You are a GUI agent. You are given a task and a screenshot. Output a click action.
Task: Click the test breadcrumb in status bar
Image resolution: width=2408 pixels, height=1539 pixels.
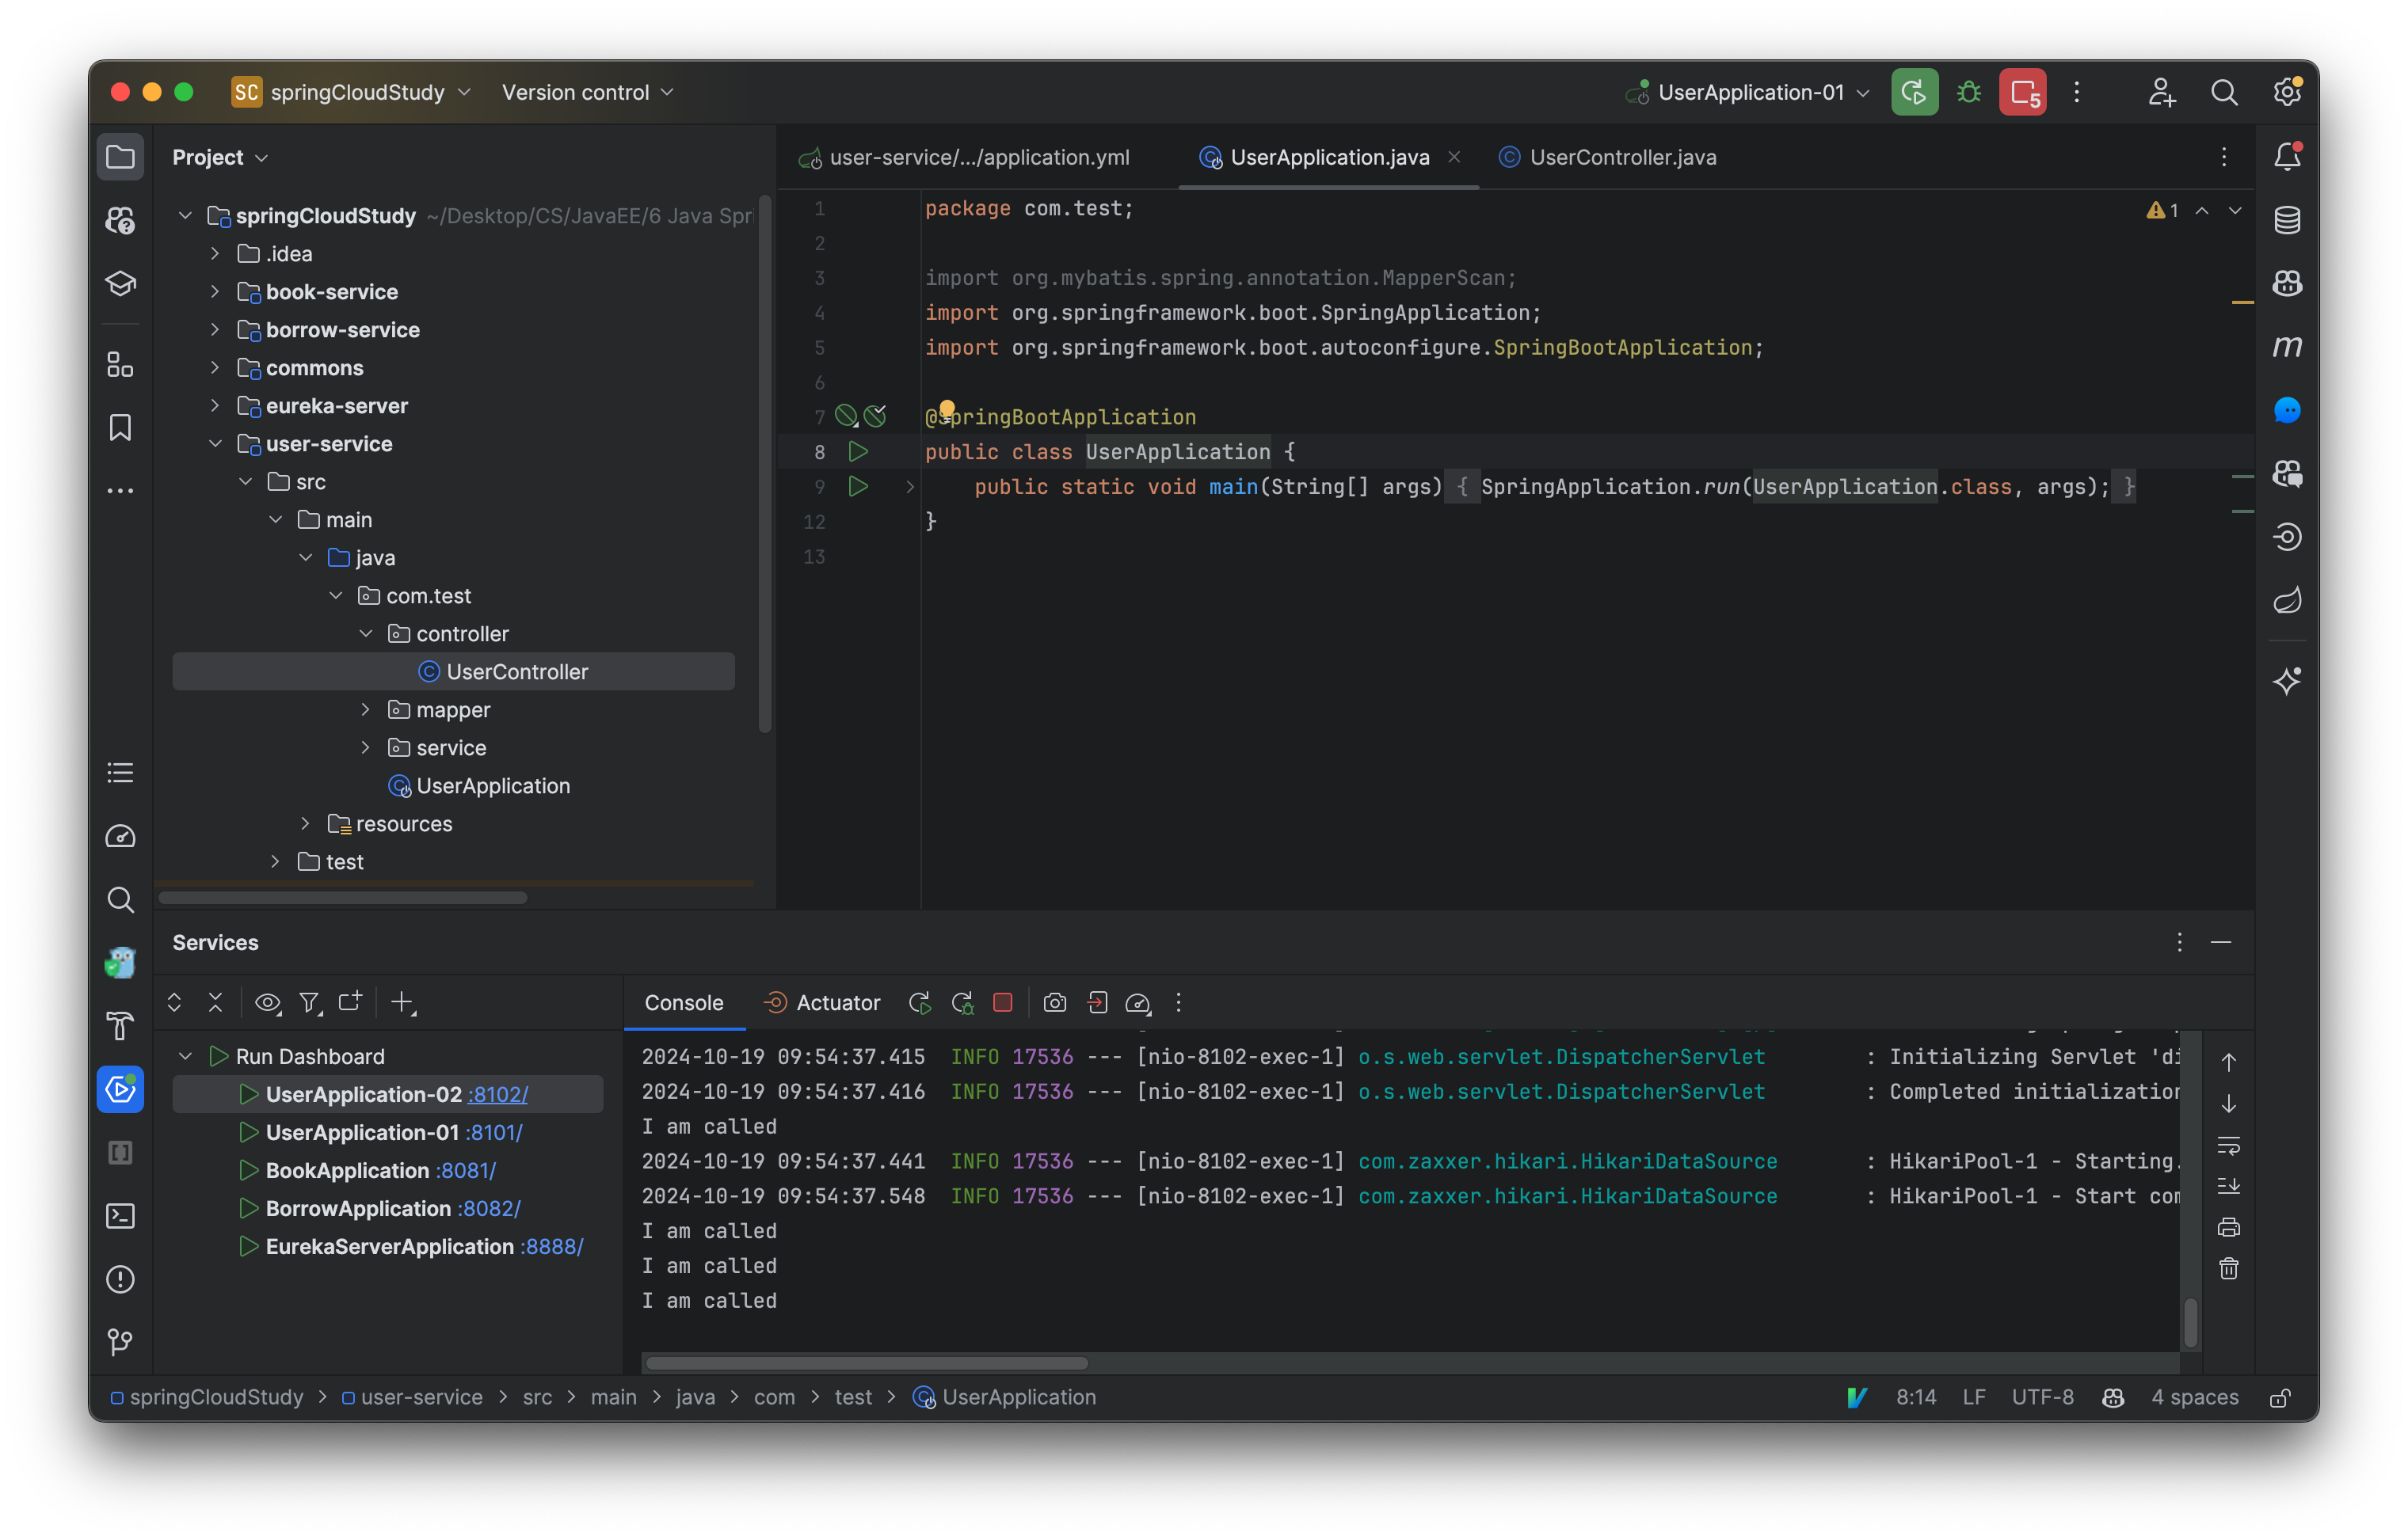coord(854,1397)
